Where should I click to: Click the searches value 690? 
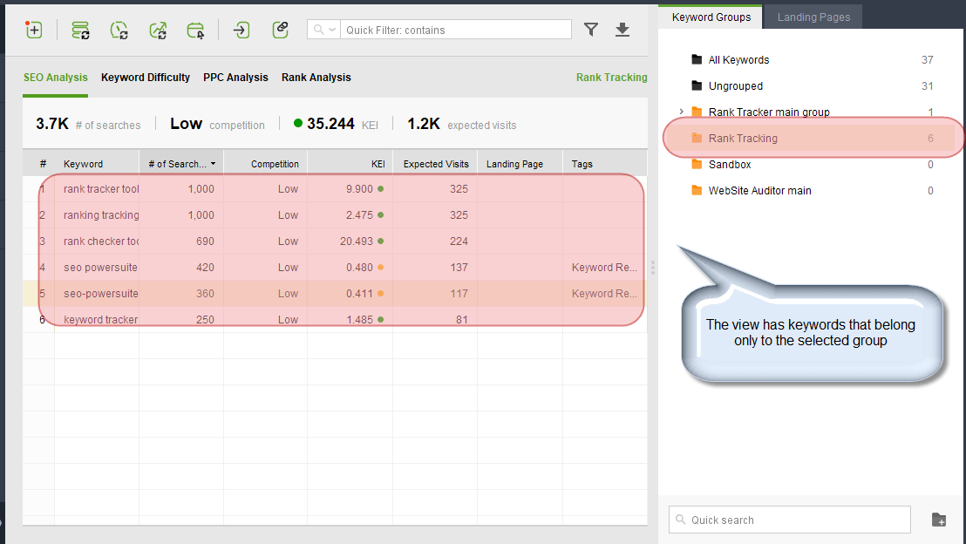tap(205, 241)
